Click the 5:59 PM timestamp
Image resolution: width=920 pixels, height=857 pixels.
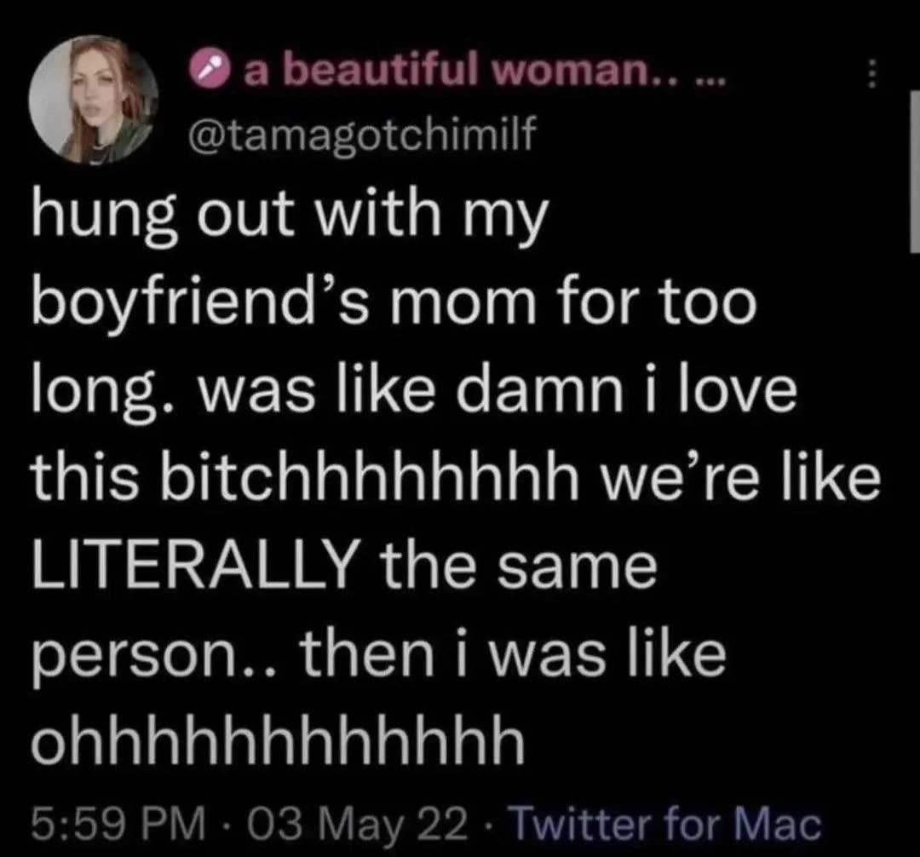click(119, 824)
